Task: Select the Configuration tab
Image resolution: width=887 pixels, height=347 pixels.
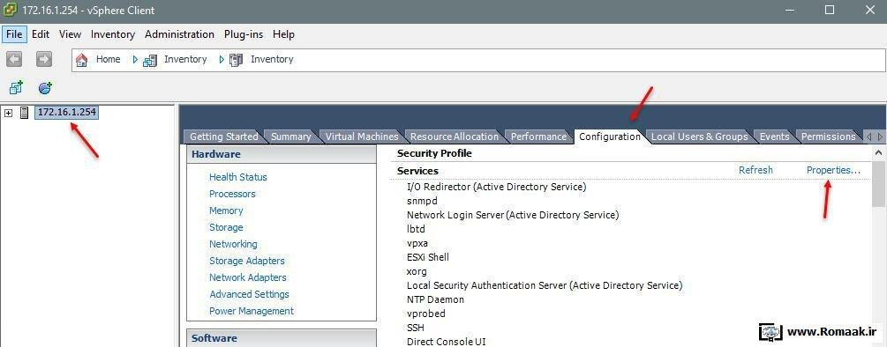Action: point(610,137)
